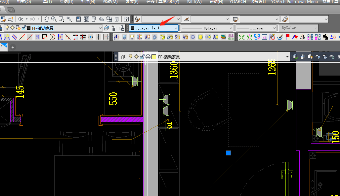Open the 修改(M) menu

pos(110,2)
